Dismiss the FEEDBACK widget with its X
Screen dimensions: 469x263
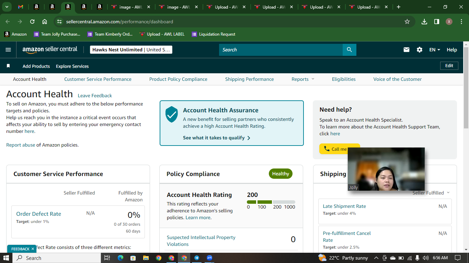tap(33, 249)
